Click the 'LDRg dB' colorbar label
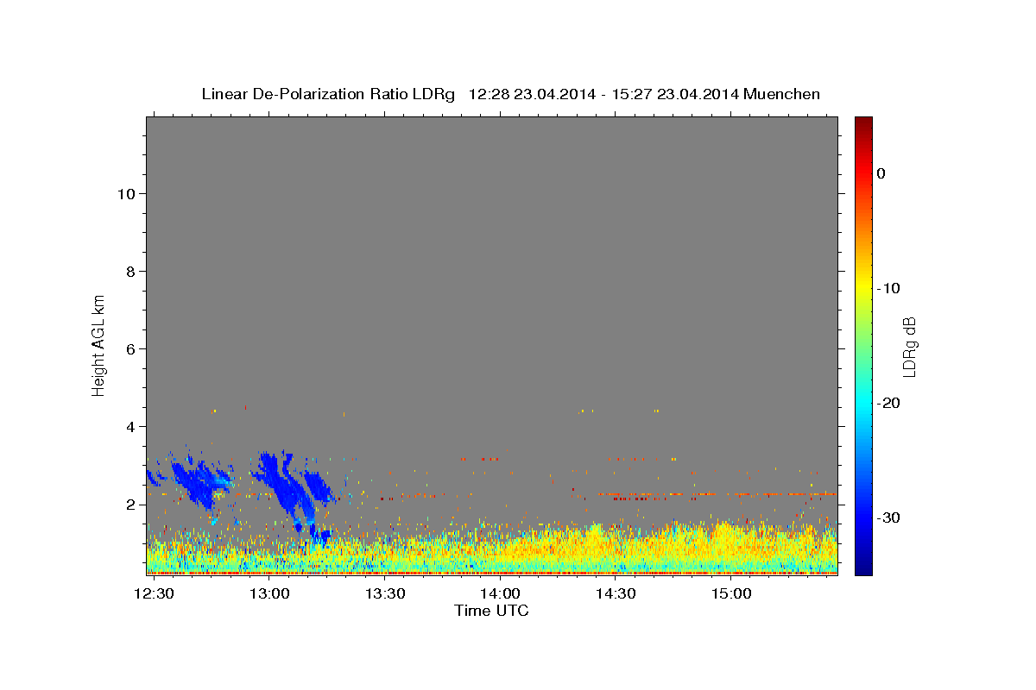This screenshot has height=690, width=1036. pos(909,346)
